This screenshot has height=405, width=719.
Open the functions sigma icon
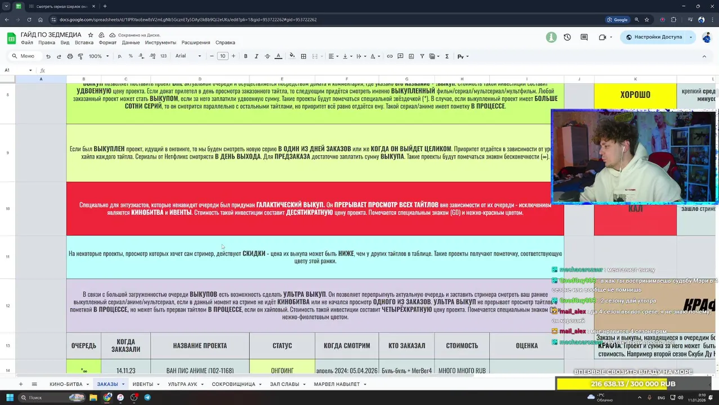pyautogui.click(x=447, y=56)
